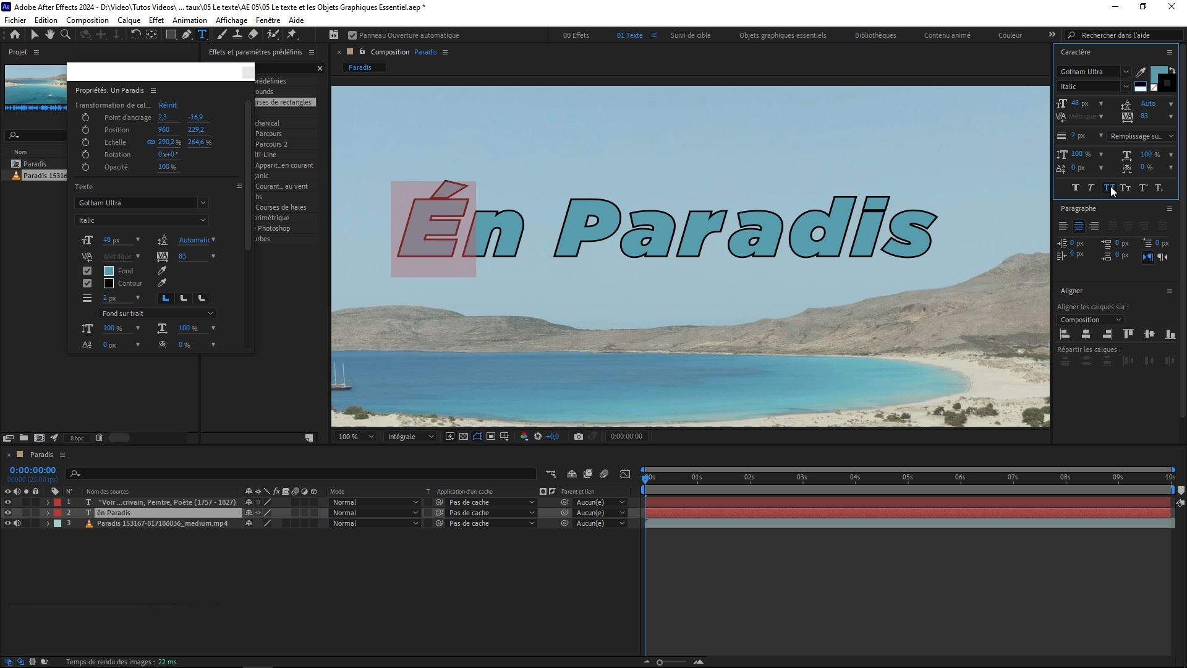Toggle All Caps in Character panel
The width and height of the screenshot is (1187, 668).
(1109, 187)
